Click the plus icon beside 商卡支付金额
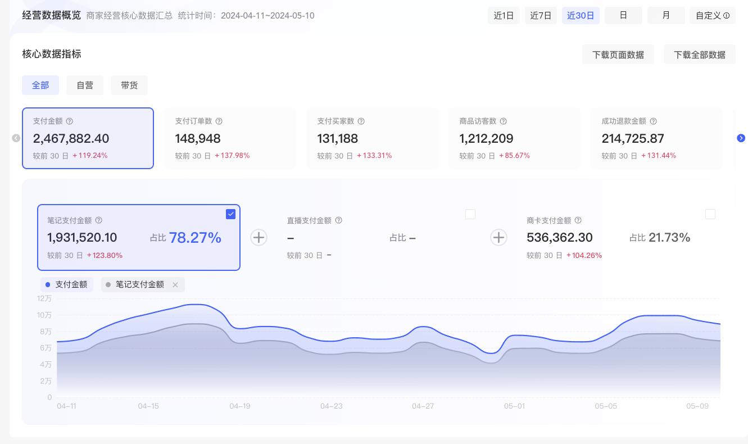This screenshot has height=444, width=748. coord(498,237)
